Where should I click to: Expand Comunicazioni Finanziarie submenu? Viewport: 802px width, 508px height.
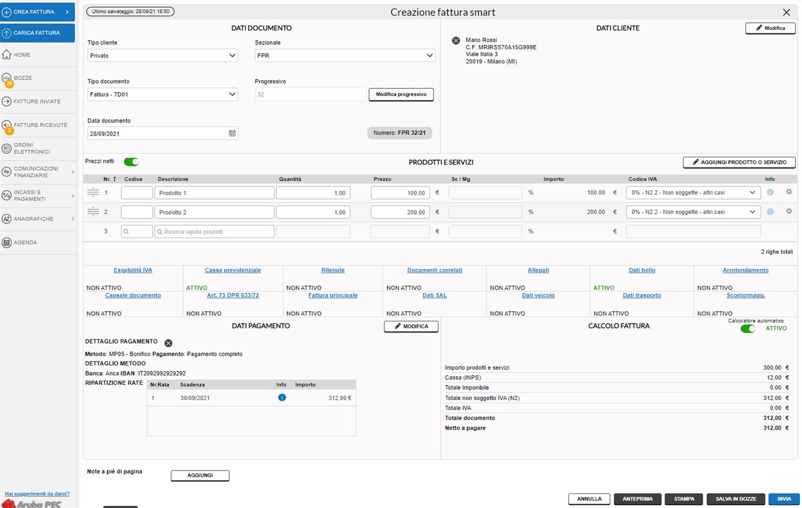coord(73,172)
